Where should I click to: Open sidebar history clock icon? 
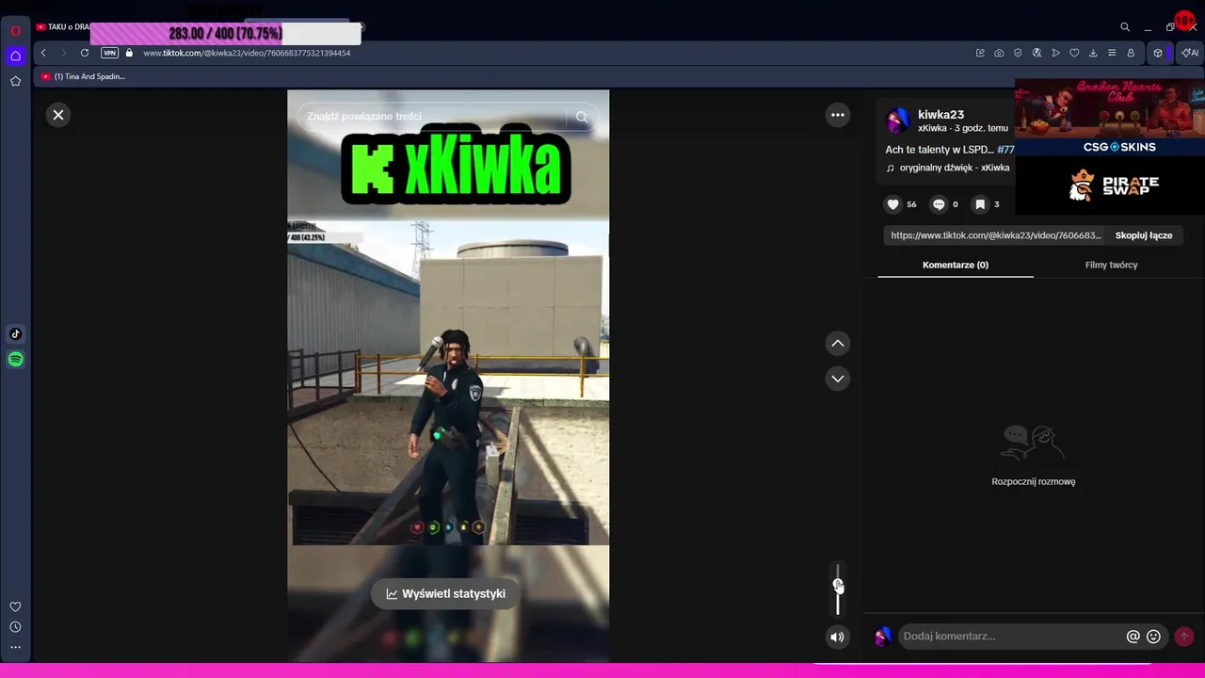tap(15, 627)
